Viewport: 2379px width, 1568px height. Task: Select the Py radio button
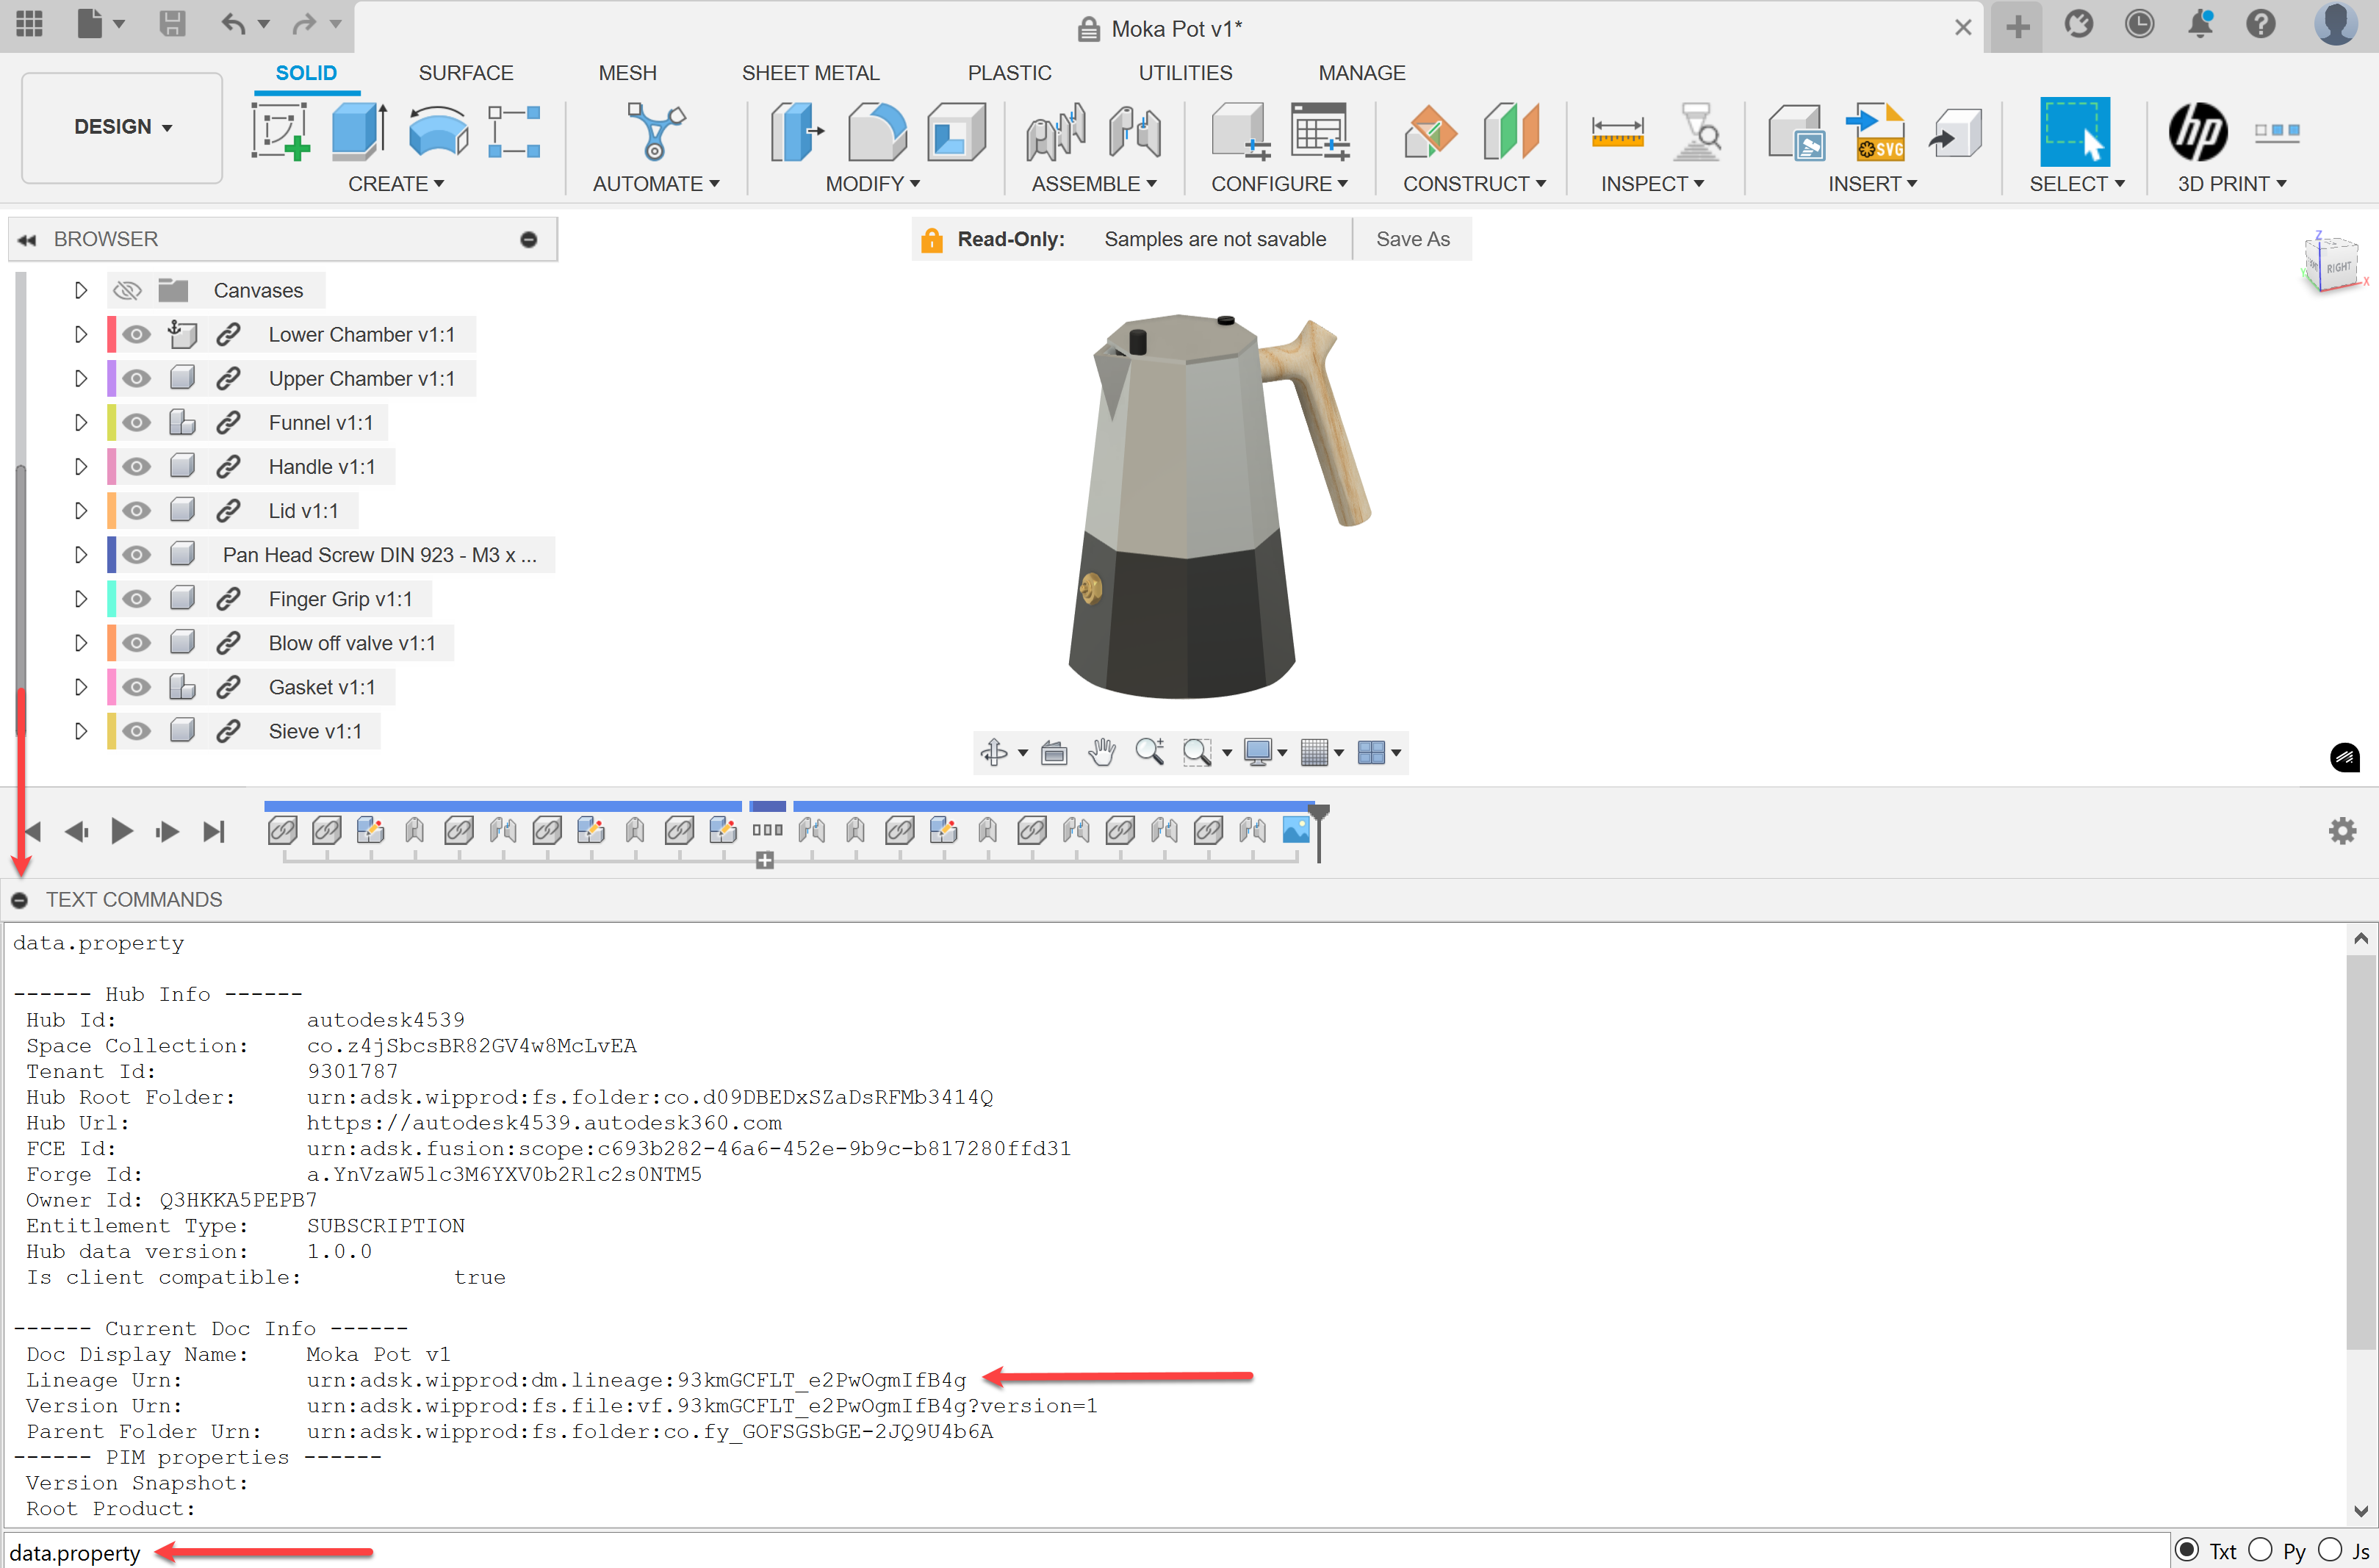pyautogui.click(x=2261, y=1550)
